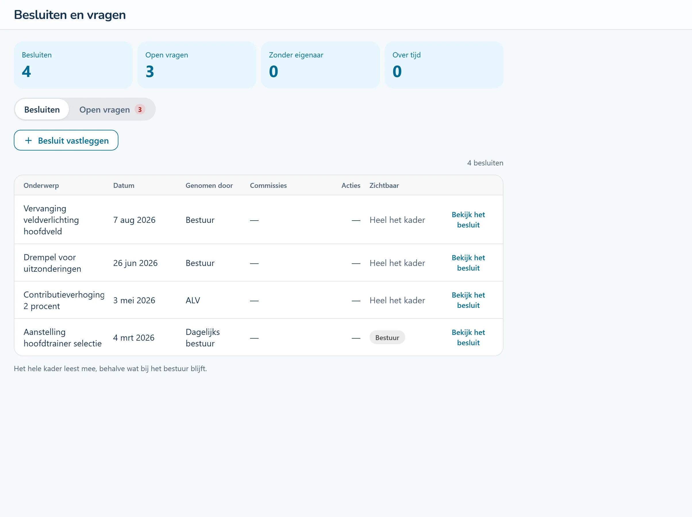Click the Zichtbaar column header
692x517 pixels.
[x=384, y=186]
